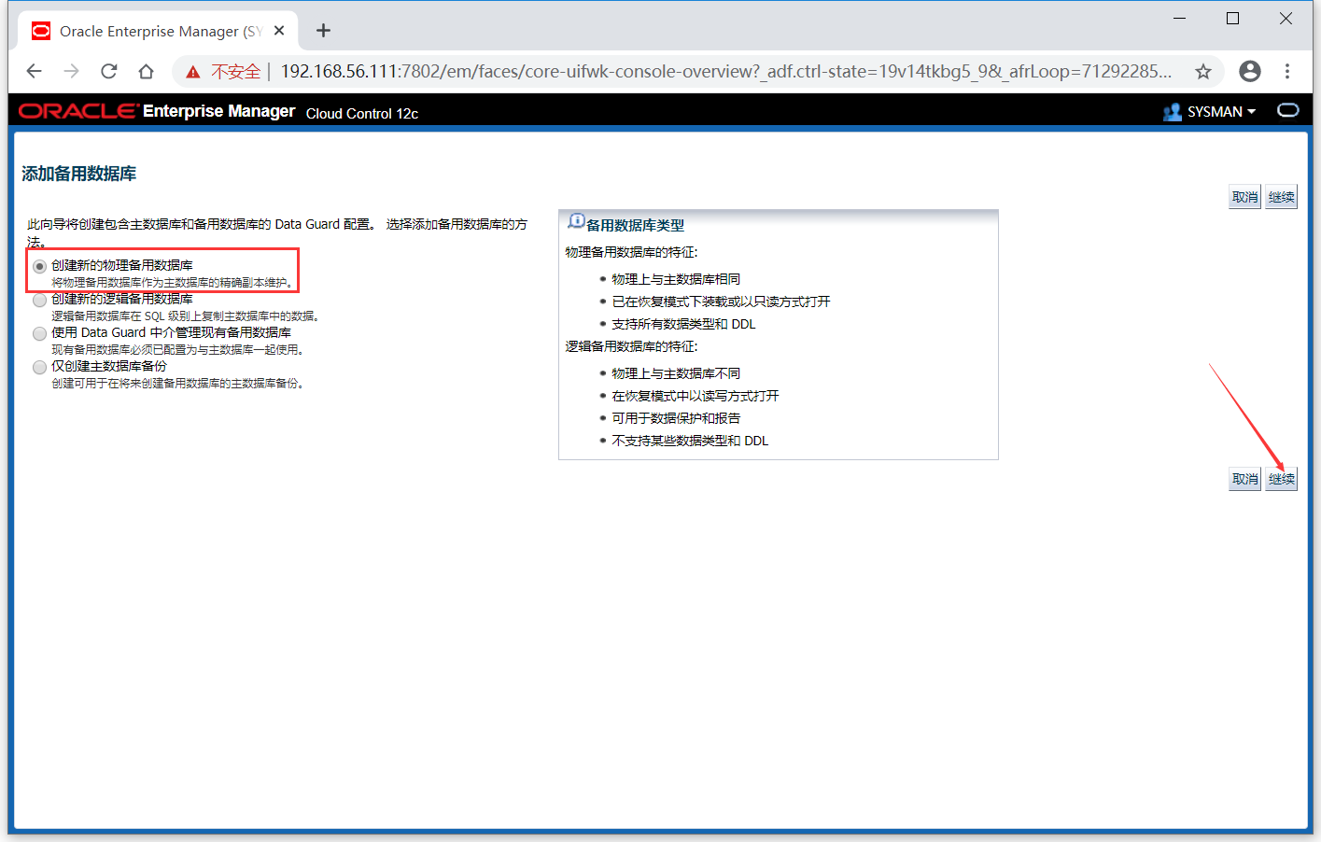Go back with the browser back arrow

pyautogui.click(x=35, y=72)
